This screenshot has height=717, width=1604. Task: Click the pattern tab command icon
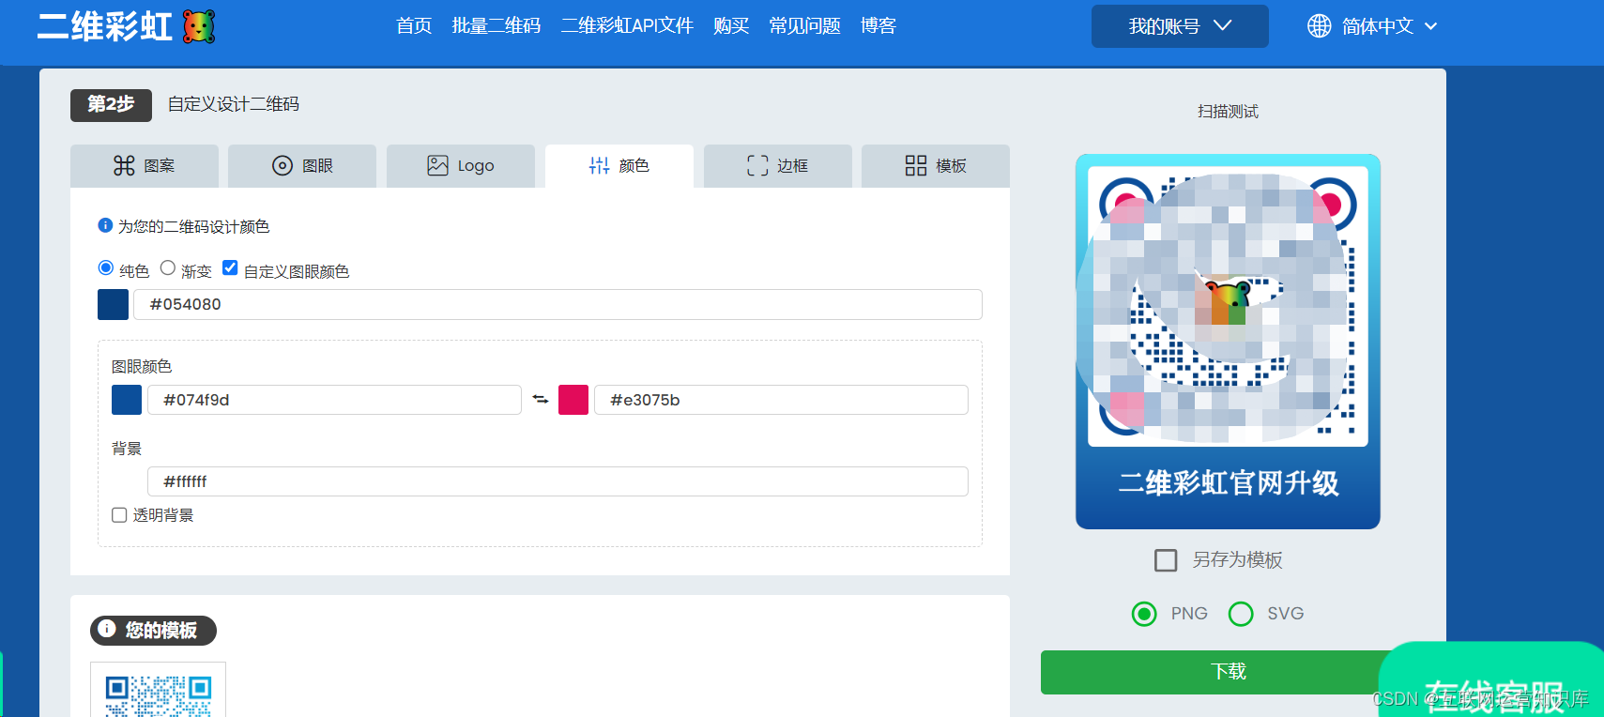[x=124, y=166]
